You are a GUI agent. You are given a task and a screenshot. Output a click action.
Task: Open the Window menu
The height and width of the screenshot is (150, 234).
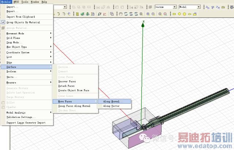[x=35, y=2]
